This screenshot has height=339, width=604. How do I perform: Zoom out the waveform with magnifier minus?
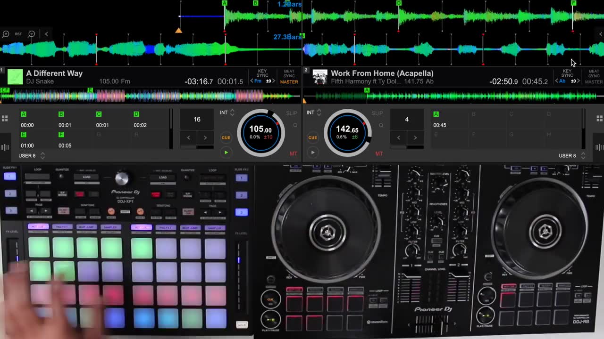pos(32,34)
